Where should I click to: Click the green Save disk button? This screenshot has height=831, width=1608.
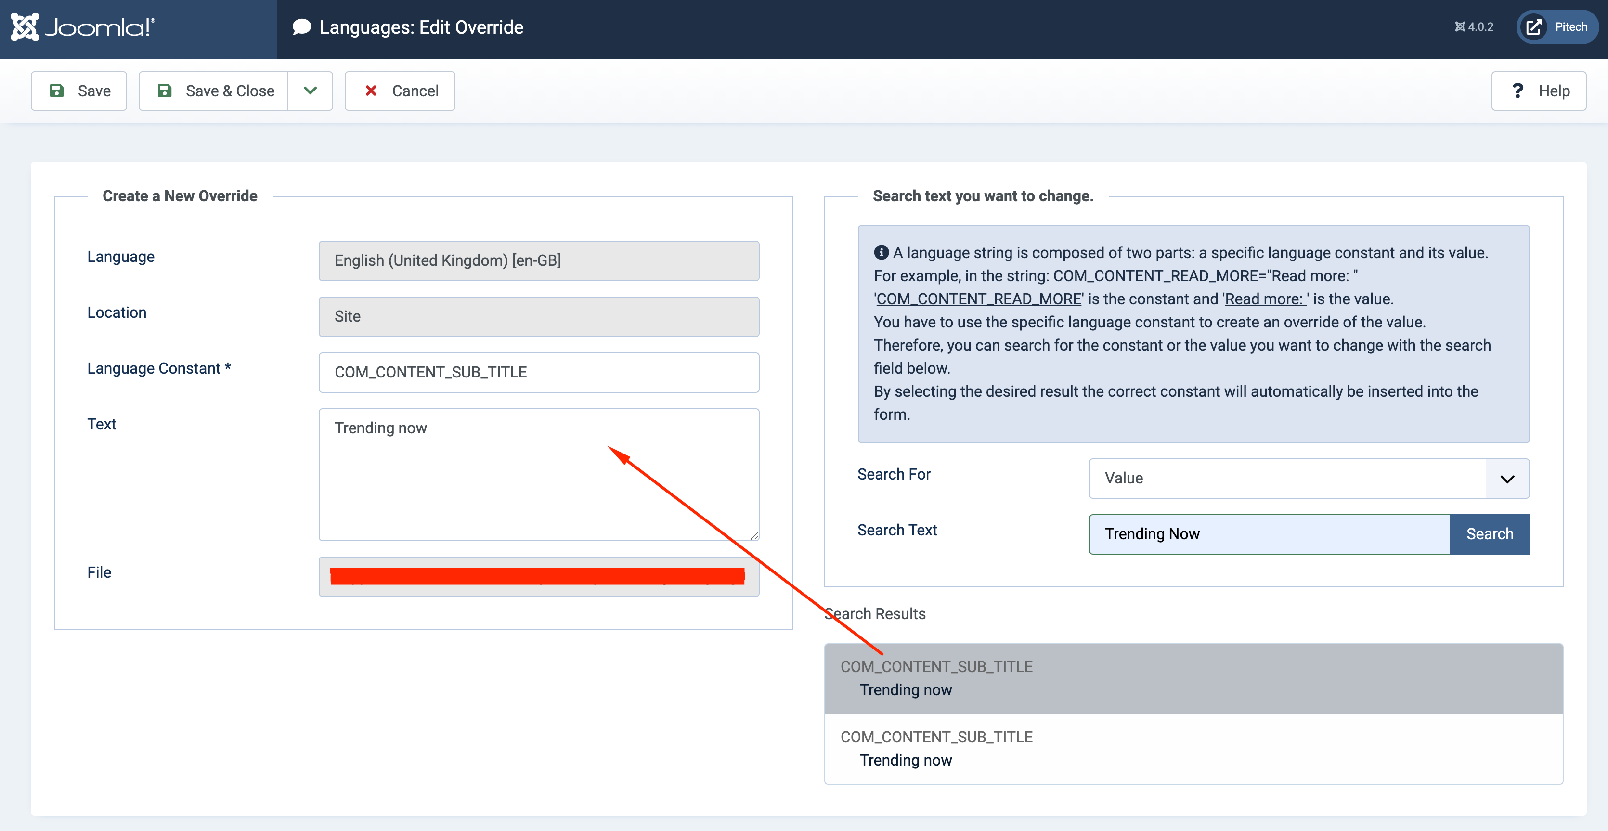click(78, 91)
